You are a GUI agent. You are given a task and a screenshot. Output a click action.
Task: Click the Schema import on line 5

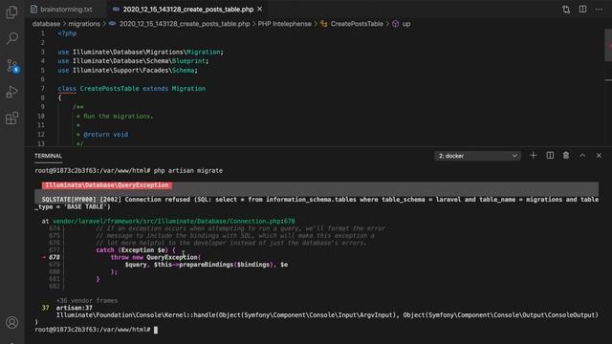(x=183, y=70)
